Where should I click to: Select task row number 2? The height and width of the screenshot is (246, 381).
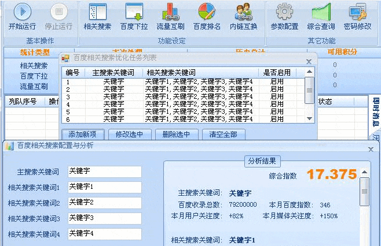click(184, 89)
